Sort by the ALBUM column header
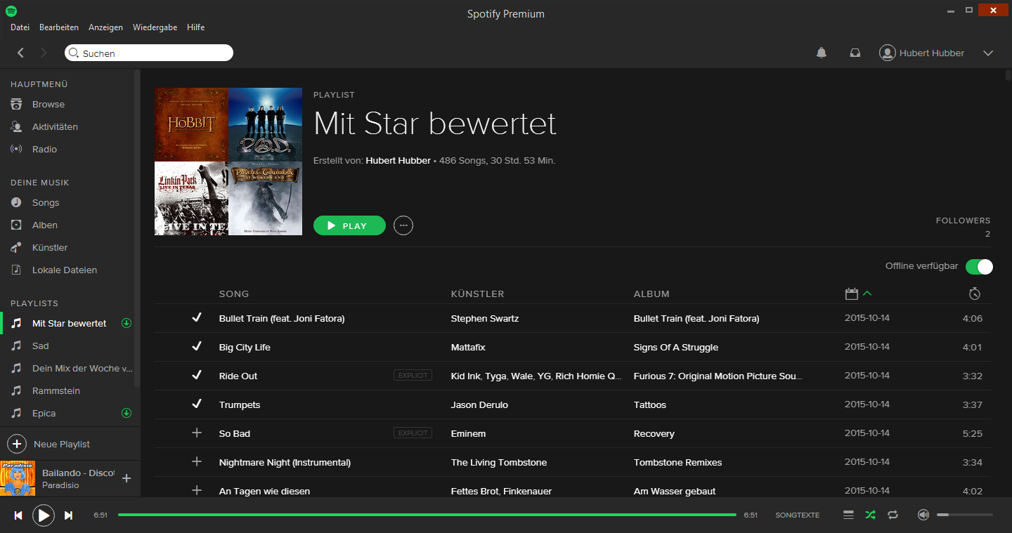1012x533 pixels. click(x=651, y=294)
